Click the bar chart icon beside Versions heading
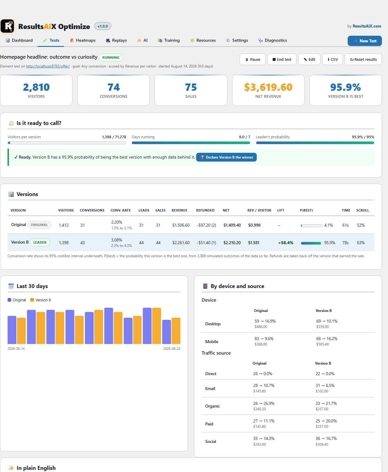 [11, 194]
